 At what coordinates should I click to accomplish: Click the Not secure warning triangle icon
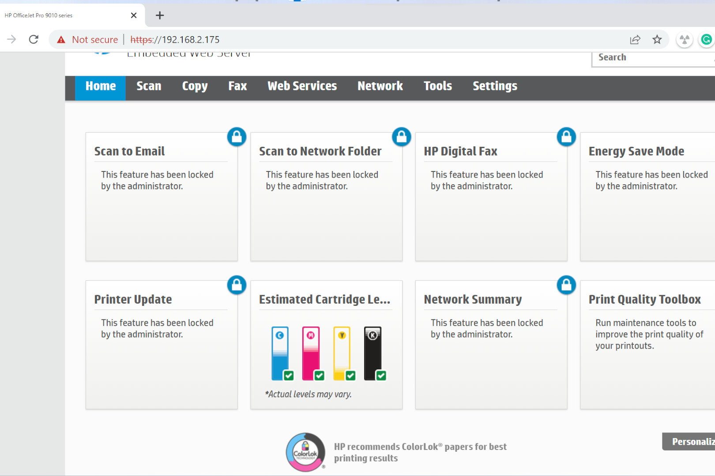pyautogui.click(x=61, y=40)
